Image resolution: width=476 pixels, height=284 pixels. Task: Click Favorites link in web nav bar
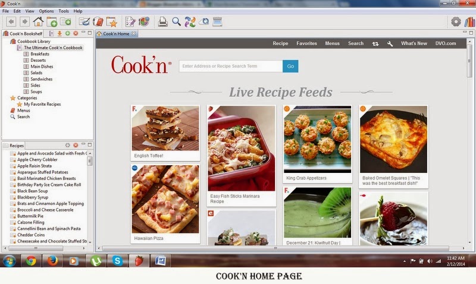tap(306, 43)
